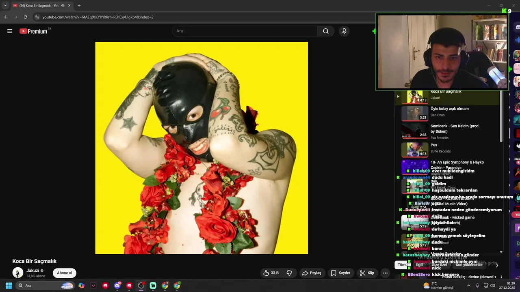This screenshot has width=520, height=292.
Task: Open the first Chrome taskbar icon
Action: (165, 286)
